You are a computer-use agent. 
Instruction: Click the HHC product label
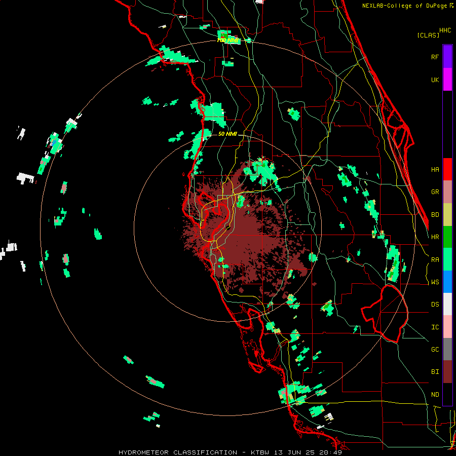click(x=445, y=30)
